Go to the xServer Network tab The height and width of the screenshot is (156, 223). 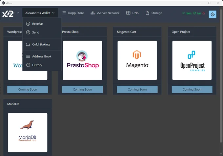105,13
